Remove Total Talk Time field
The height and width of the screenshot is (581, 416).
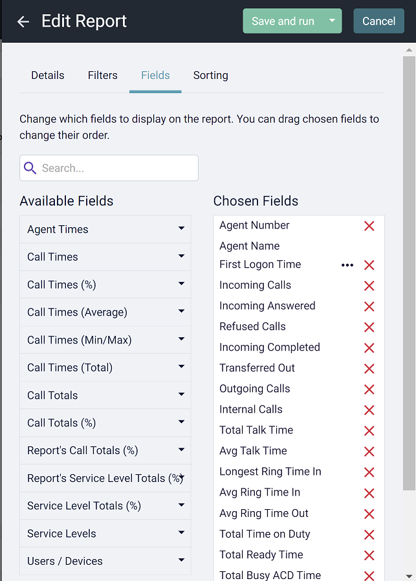[x=369, y=430]
